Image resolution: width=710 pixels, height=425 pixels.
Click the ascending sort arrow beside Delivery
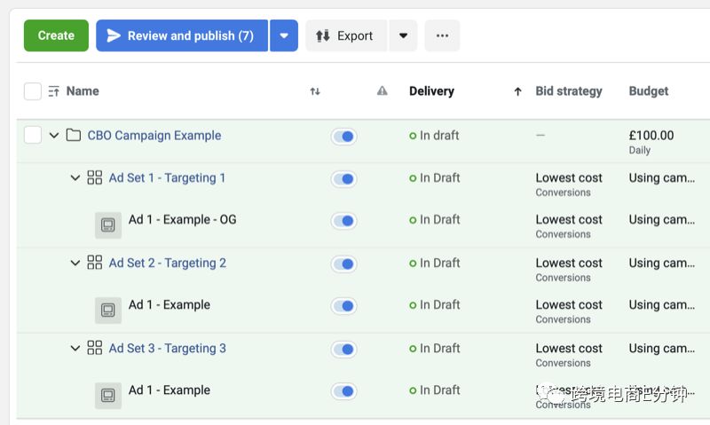517,91
